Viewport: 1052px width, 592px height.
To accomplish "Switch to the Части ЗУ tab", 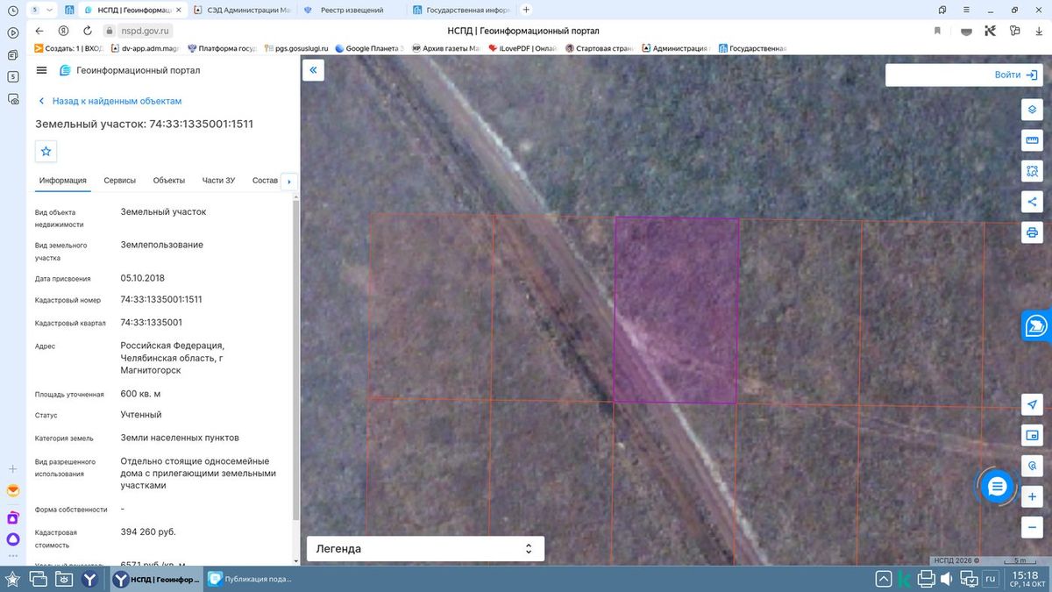I will tap(218, 181).
